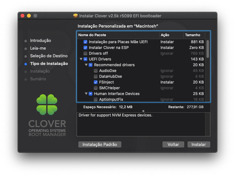The width and height of the screenshot is (235, 176).
Task: Collapse the Recommended drivers group
Action: click(x=86, y=65)
